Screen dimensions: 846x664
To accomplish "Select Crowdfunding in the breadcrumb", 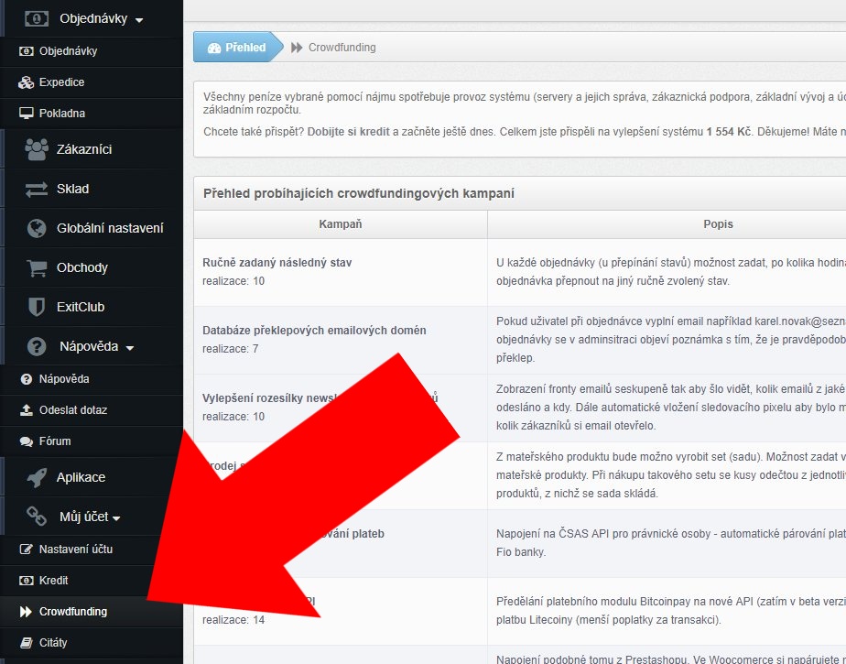I will coord(341,48).
